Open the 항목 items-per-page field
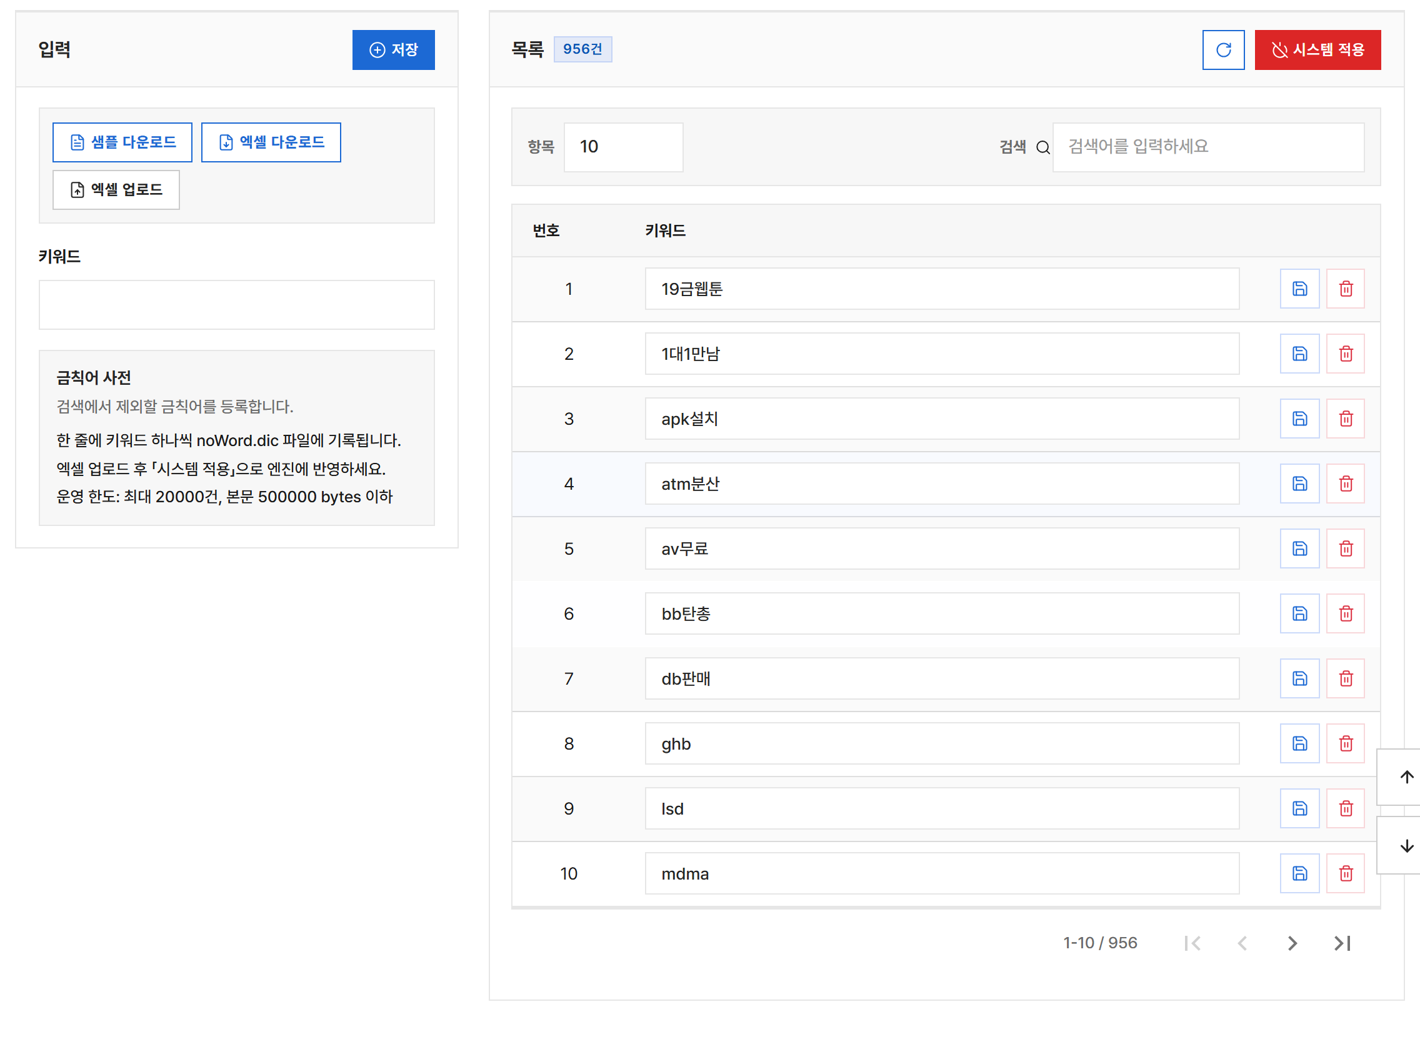Screen dimensions: 1420x1037 tap(623, 147)
